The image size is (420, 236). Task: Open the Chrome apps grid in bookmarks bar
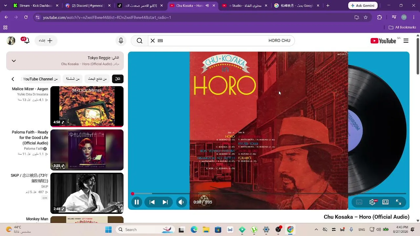[5, 28]
